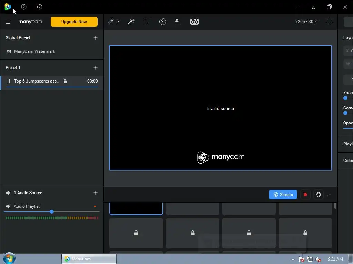353x264 pixels.
Task: Click the compact mode window button
Action: 313,7
